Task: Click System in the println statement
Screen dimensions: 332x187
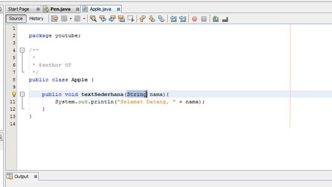Action: click(65, 102)
